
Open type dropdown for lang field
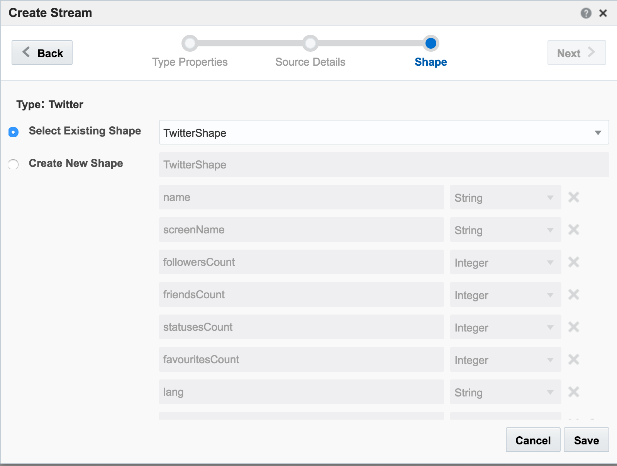click(505, 392)
